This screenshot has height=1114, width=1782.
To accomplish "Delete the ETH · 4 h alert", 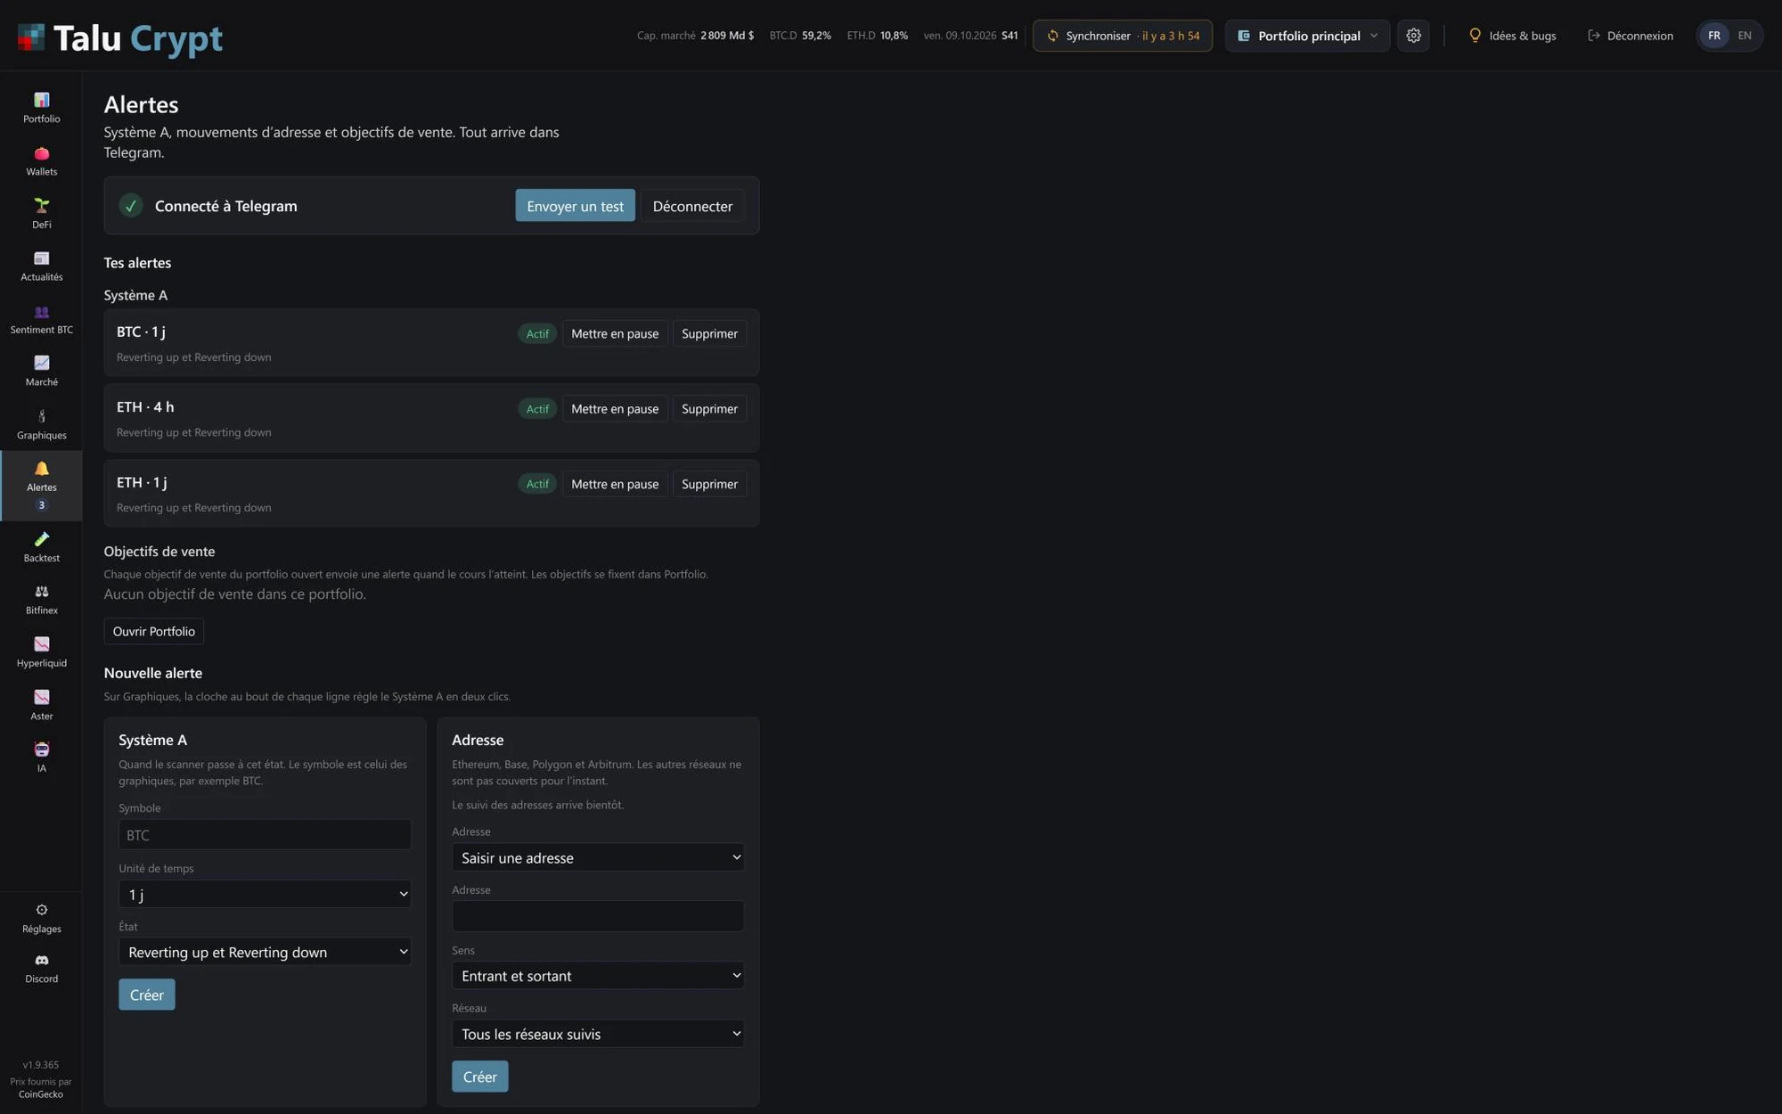I will pos(709,409).
